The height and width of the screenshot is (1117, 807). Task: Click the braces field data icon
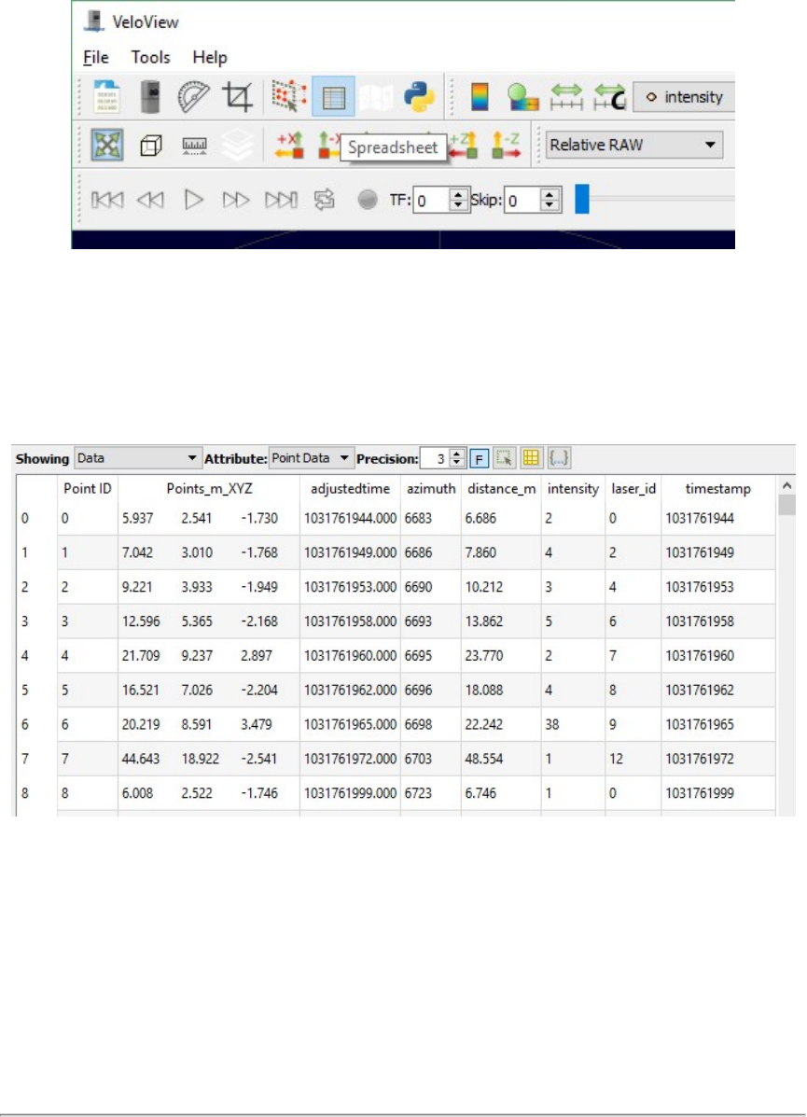(559, 458)
